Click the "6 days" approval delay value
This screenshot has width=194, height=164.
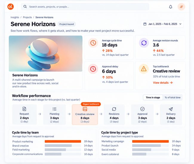109,71
